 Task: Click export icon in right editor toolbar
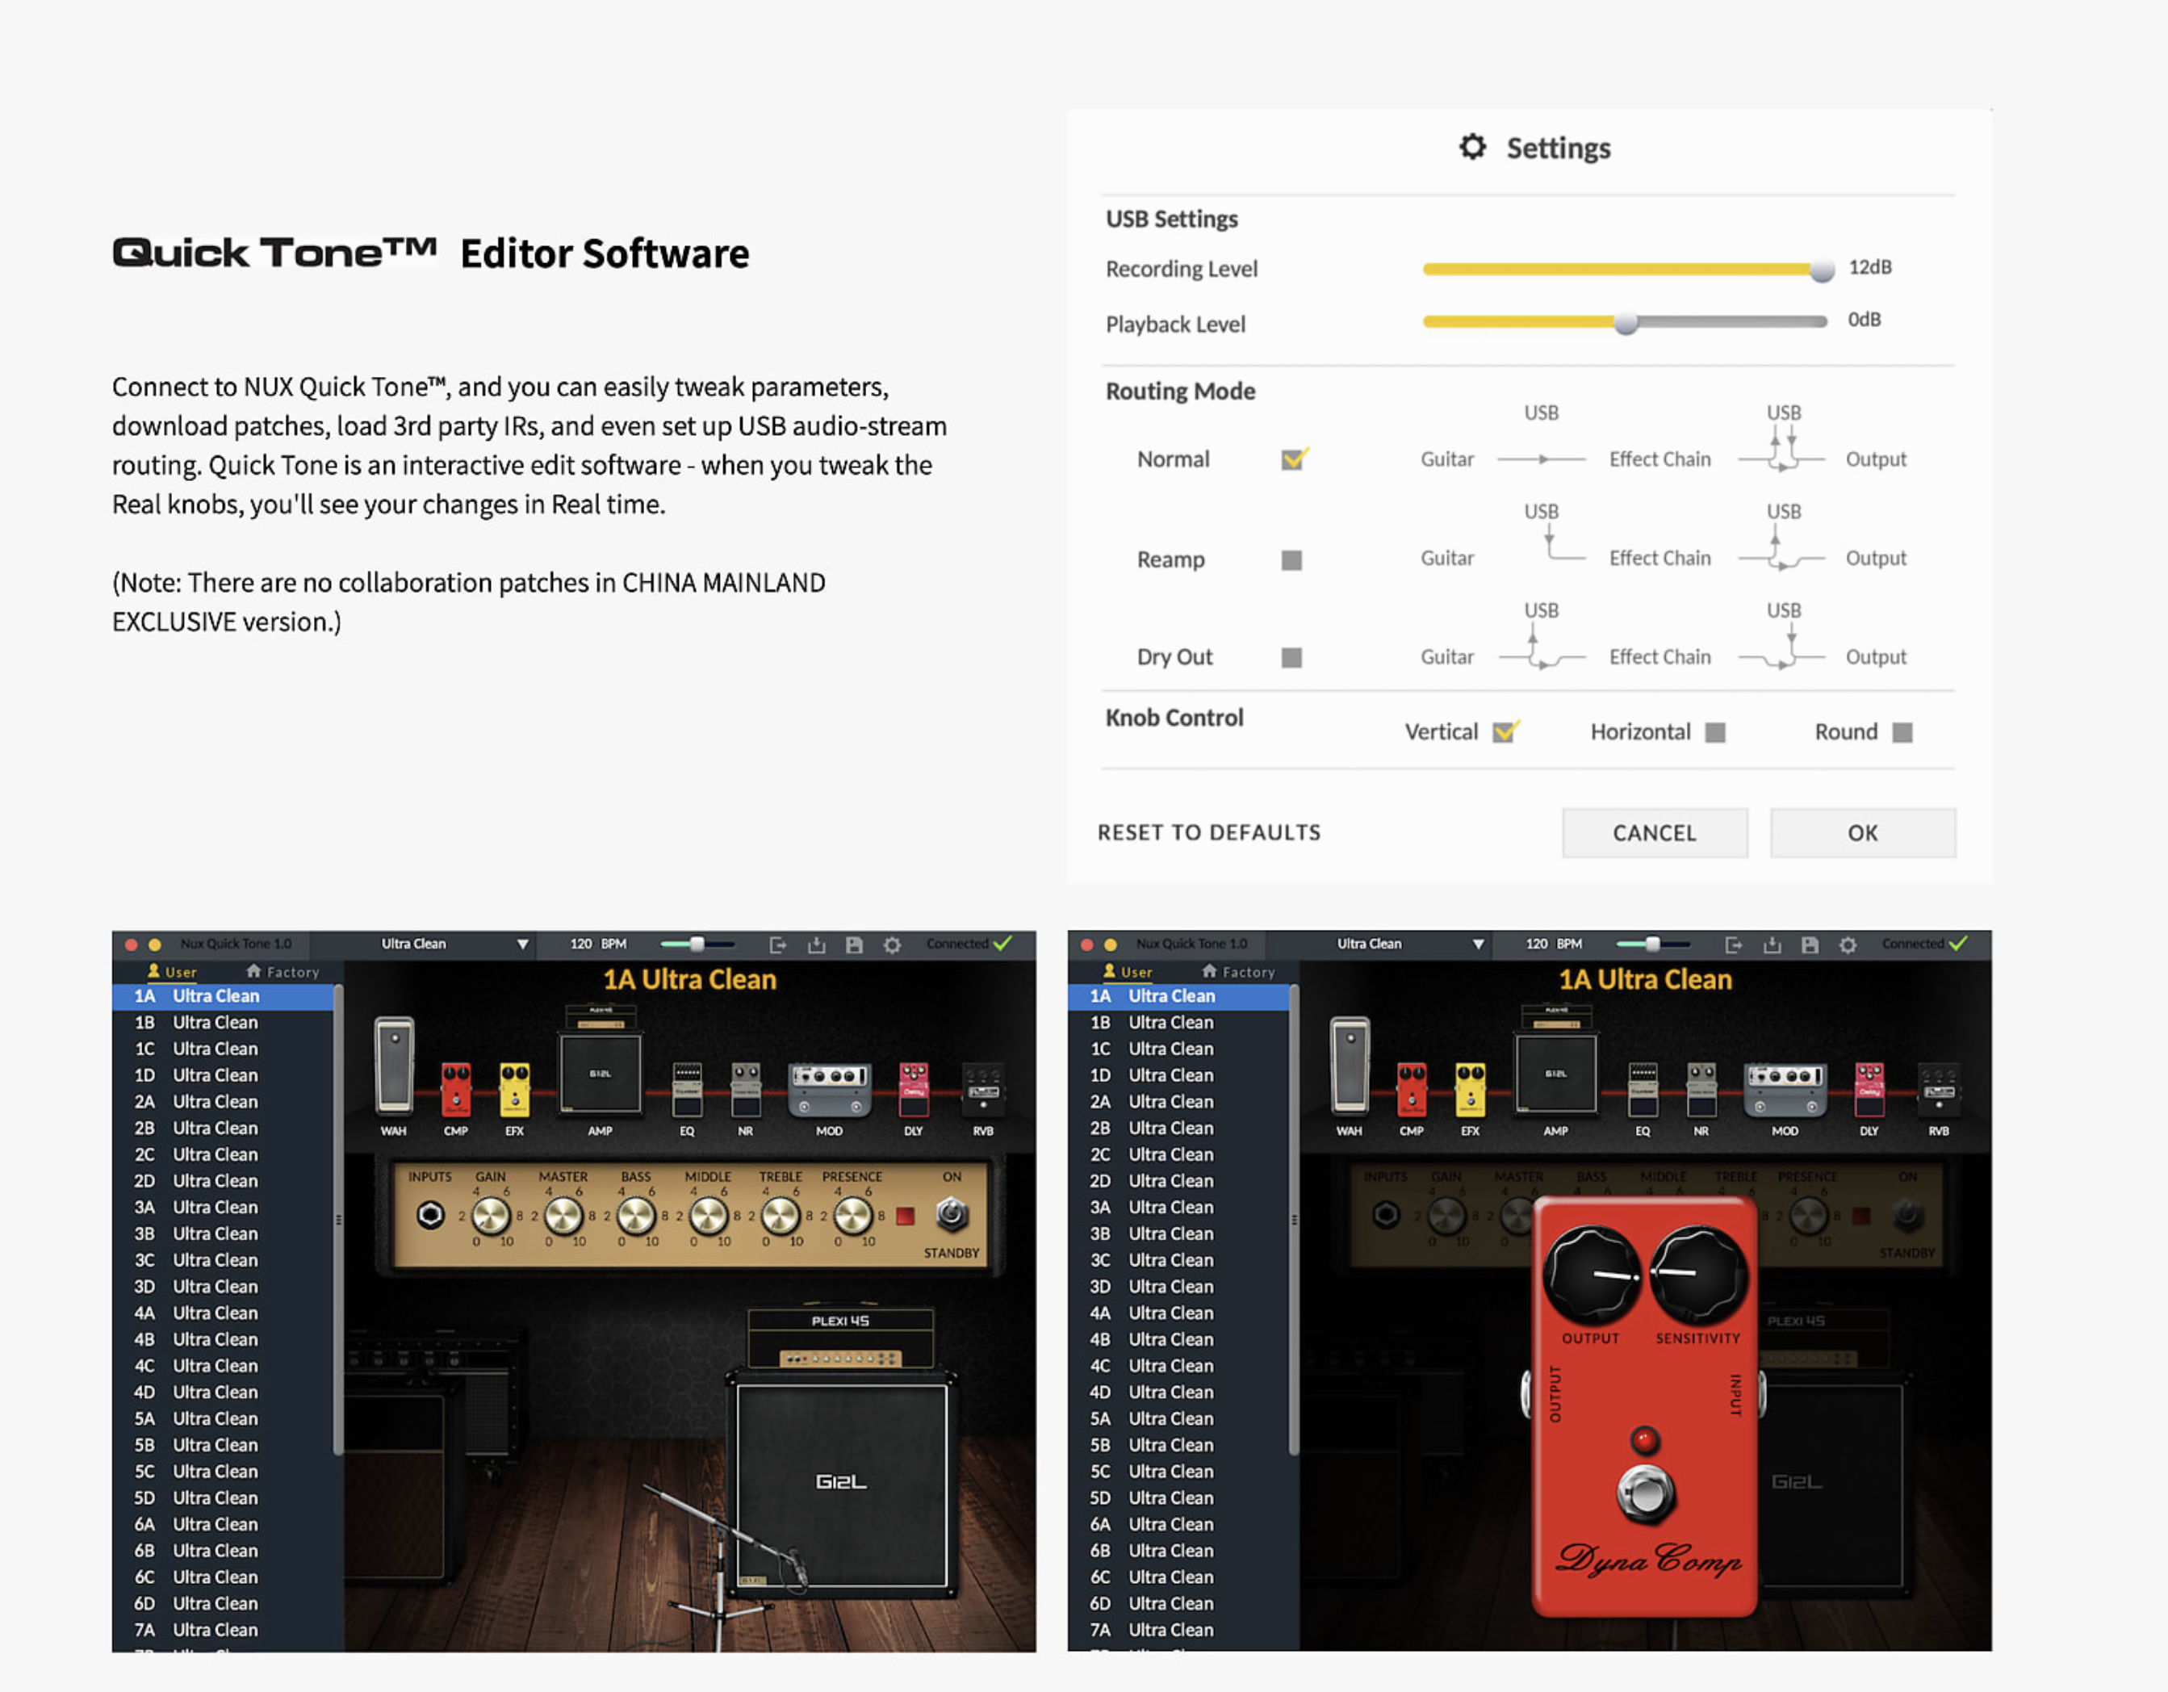[x=1735, y=944]
